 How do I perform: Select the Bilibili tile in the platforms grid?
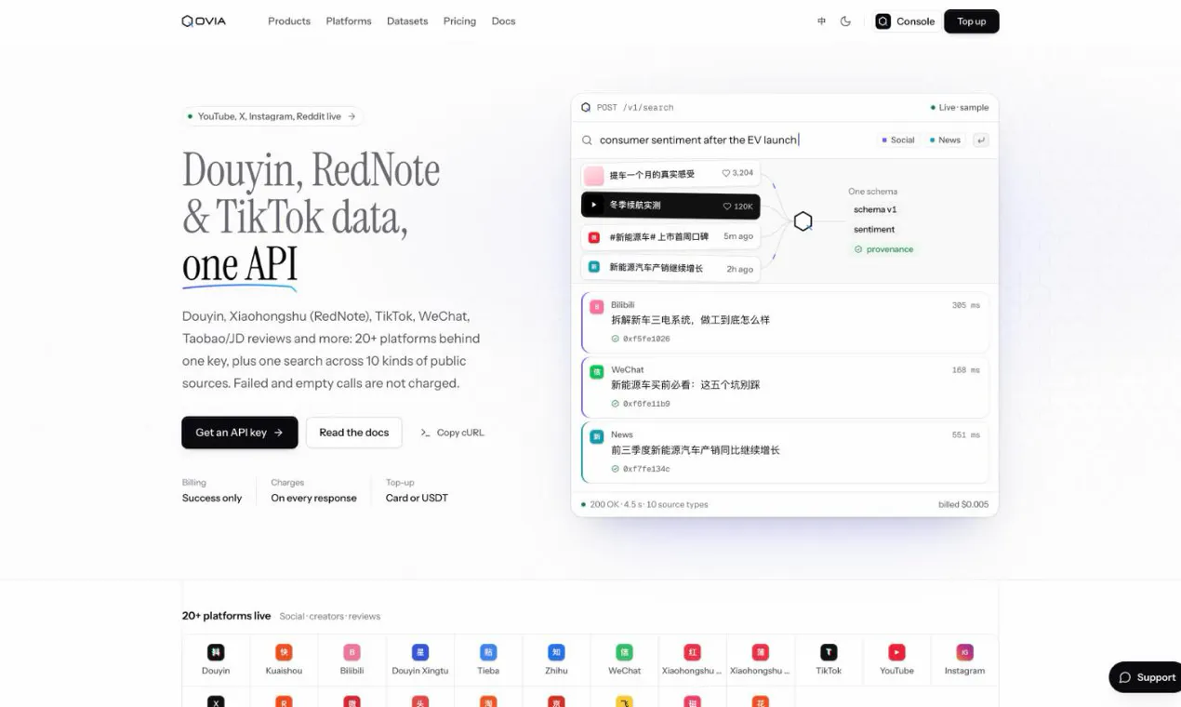point(352,660)
